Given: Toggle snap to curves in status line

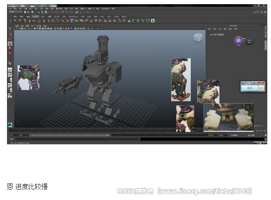Looking at the screenshot, I should coord(56,12).
